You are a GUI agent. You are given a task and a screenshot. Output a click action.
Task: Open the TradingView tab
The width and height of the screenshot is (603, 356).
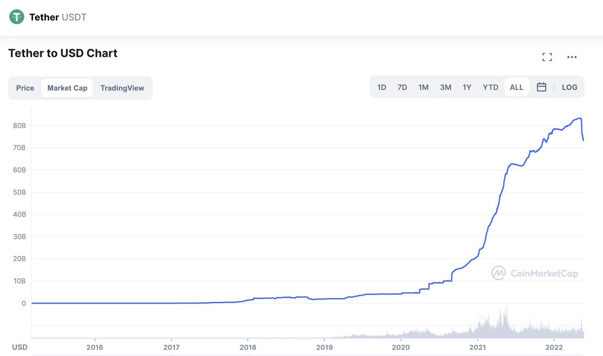coord(122,88)
